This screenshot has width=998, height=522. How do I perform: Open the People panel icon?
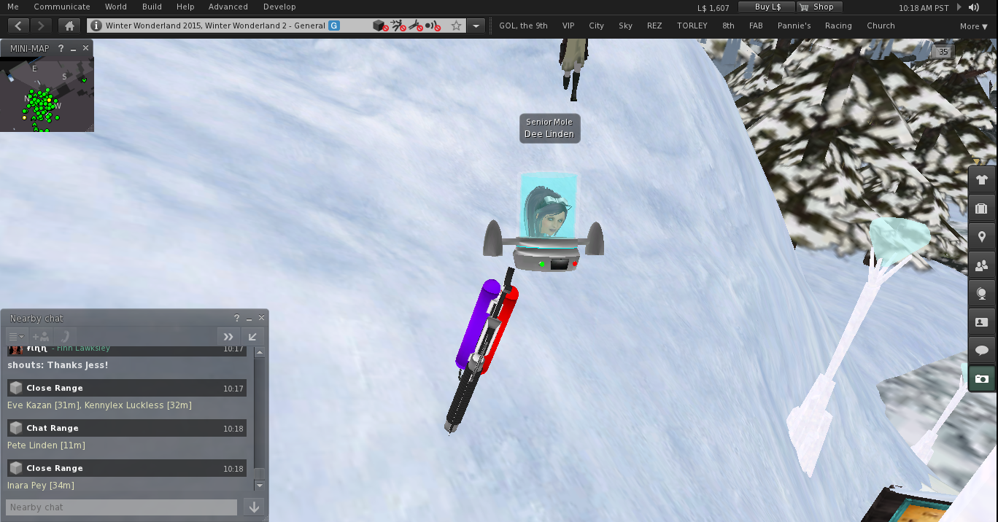[x=981, y=265]
